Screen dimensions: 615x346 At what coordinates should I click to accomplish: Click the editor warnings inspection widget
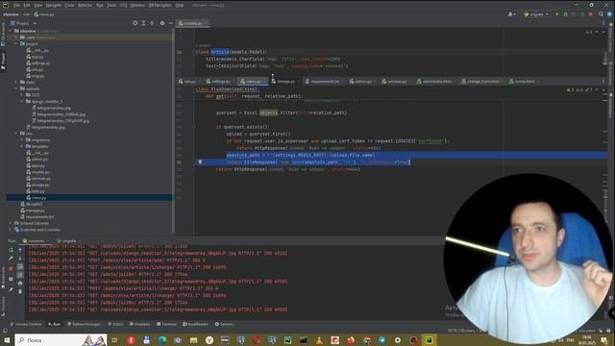(x=579, y=89)
